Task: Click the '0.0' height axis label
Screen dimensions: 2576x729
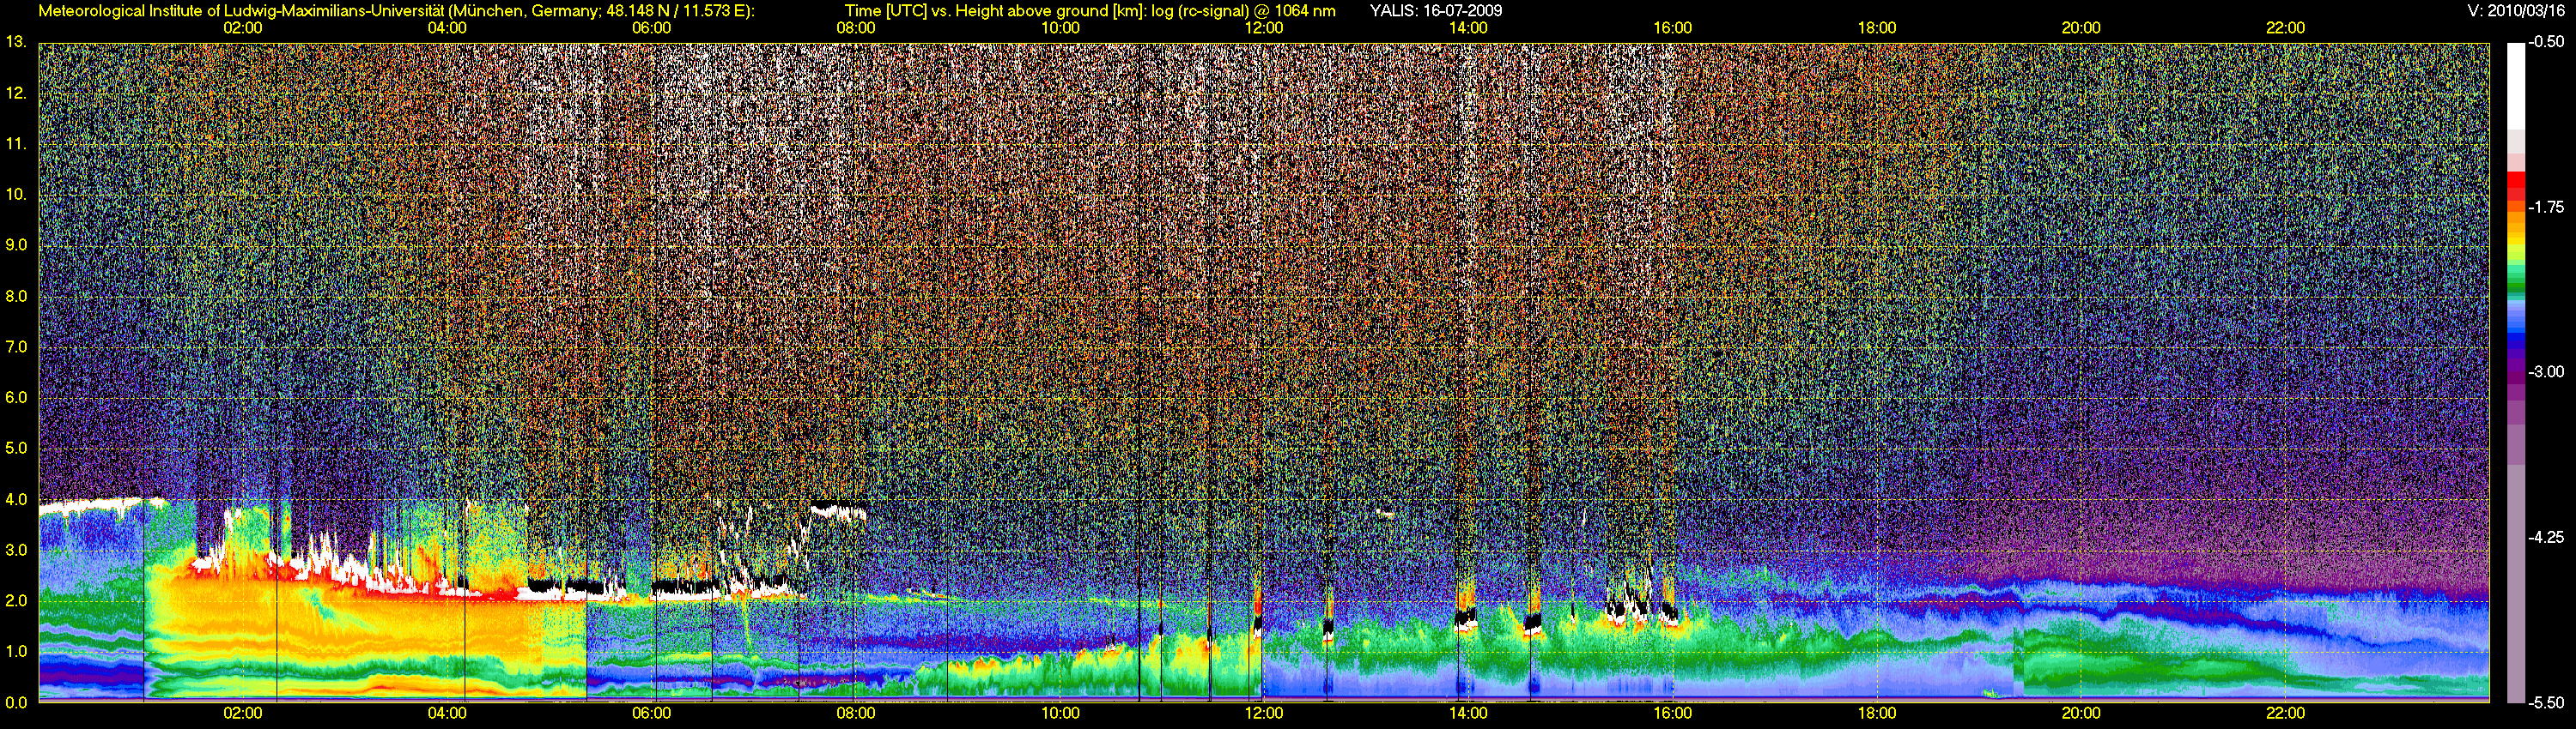Action: [x=16, y=702]
